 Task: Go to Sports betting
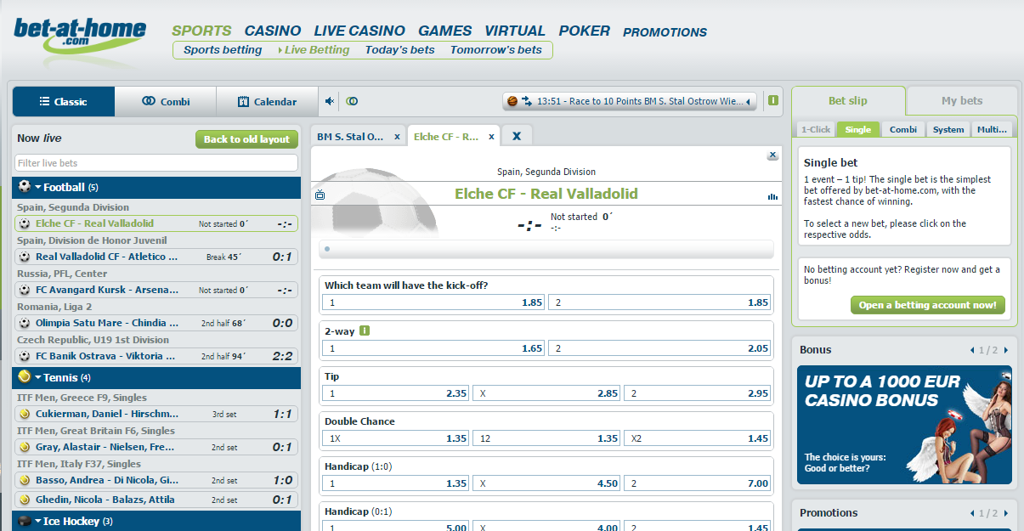223,50
